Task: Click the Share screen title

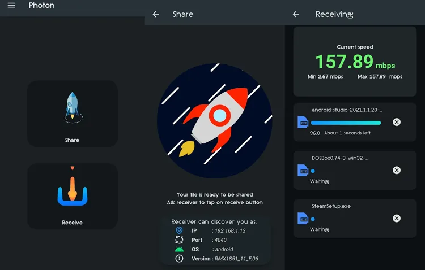Action: 183,14
